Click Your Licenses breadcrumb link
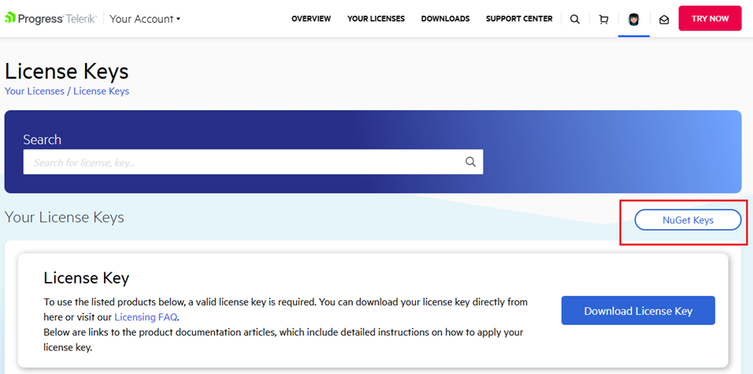753x374 pixels. (35, 91)
